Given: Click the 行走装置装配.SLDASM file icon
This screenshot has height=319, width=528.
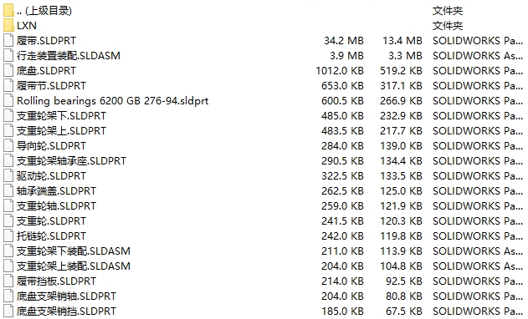Looking at the screenshot, I should (8, 55).
